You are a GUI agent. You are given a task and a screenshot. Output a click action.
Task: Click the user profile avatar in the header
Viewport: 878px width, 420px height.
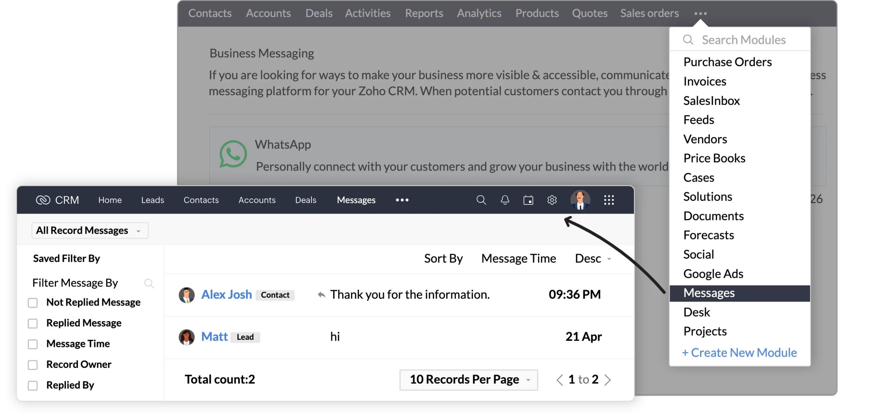point(580,200)
